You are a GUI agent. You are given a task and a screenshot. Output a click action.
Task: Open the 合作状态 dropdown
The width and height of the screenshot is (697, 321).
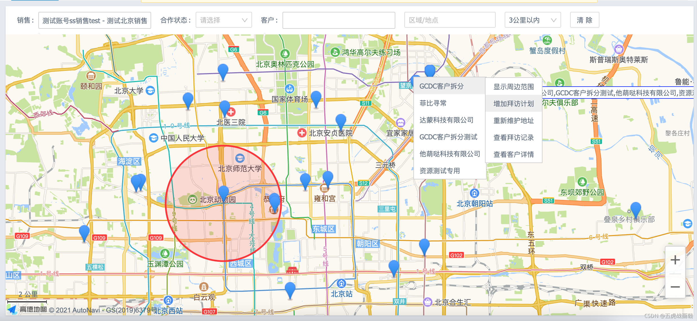[x=224, y=20]
